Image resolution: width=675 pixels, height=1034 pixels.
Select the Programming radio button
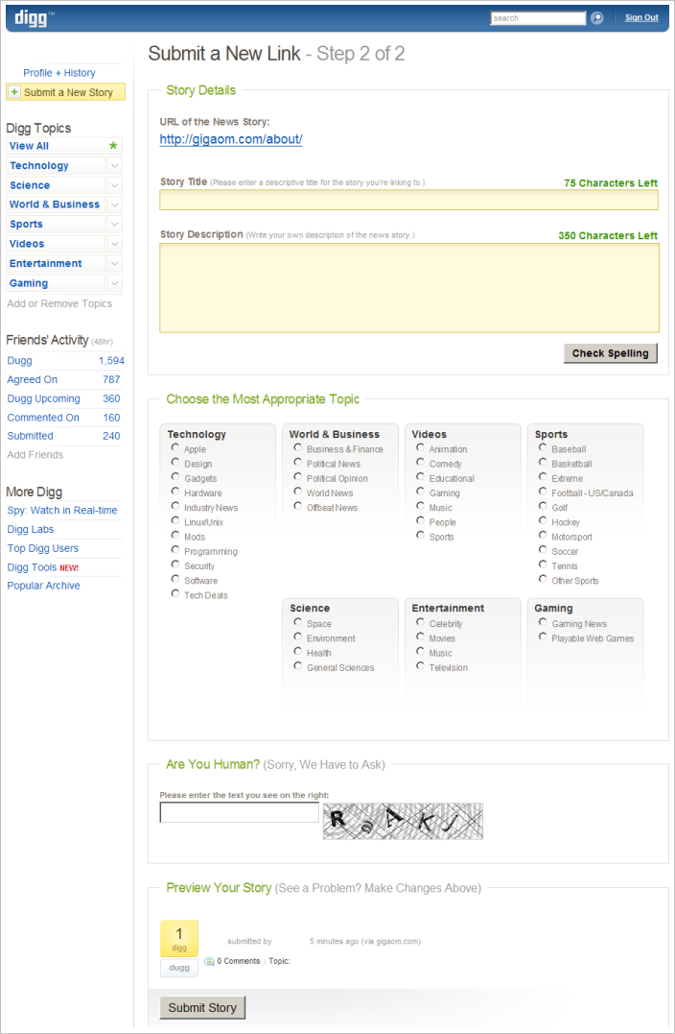coord(175,550)
